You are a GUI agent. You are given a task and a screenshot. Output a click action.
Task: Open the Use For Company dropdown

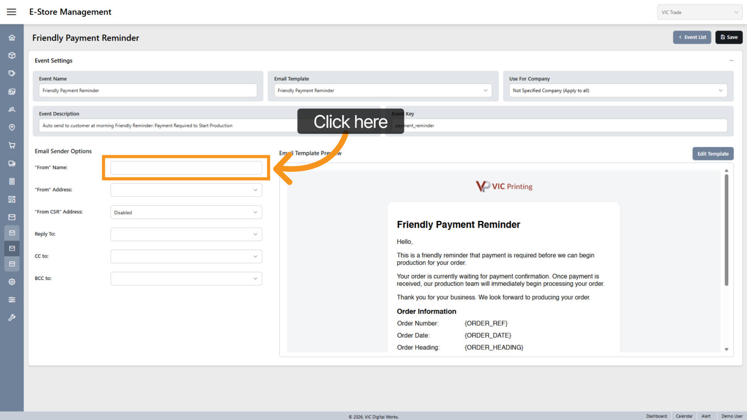pos(618,91)
